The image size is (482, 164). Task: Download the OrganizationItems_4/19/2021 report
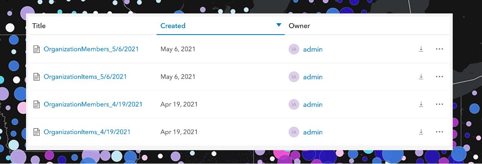tap(421, 132)
